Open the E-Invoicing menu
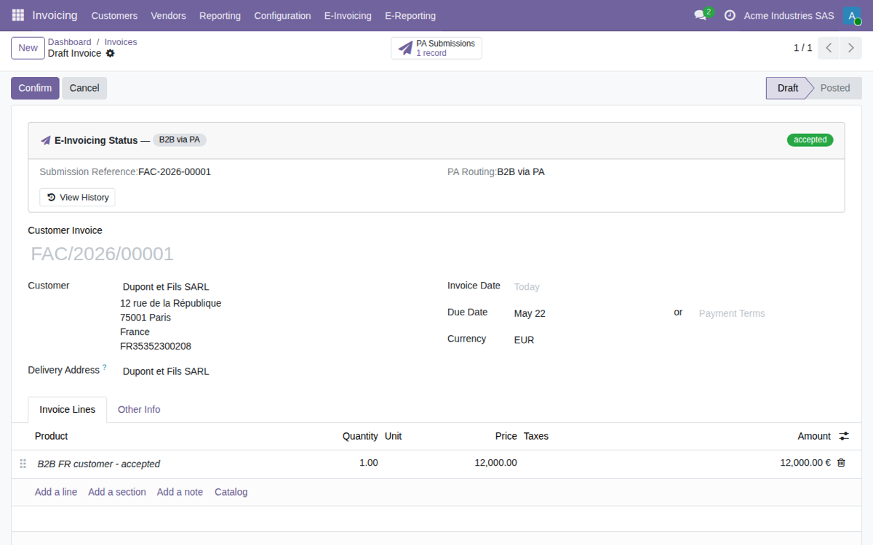This screenshot has height=545, width=873. click(348, 15)
